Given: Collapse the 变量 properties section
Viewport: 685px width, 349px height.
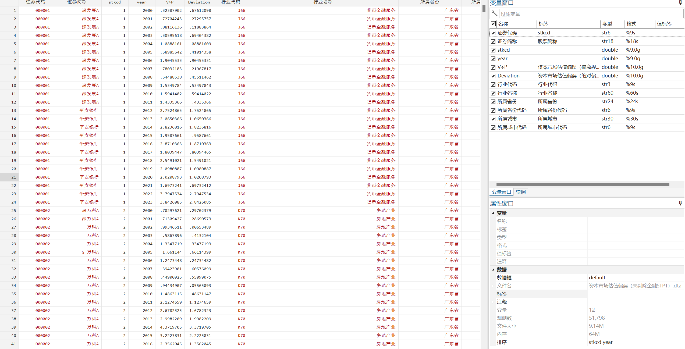Looking at the screenshot, I should (493, 213).
